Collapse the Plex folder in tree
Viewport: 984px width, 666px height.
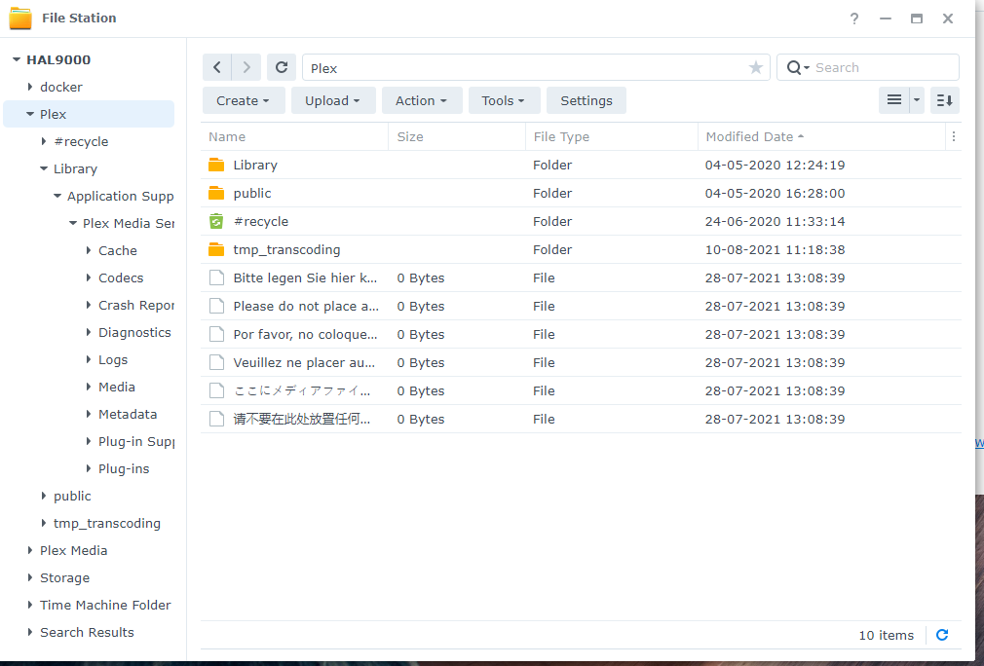(x=29, y=114)
